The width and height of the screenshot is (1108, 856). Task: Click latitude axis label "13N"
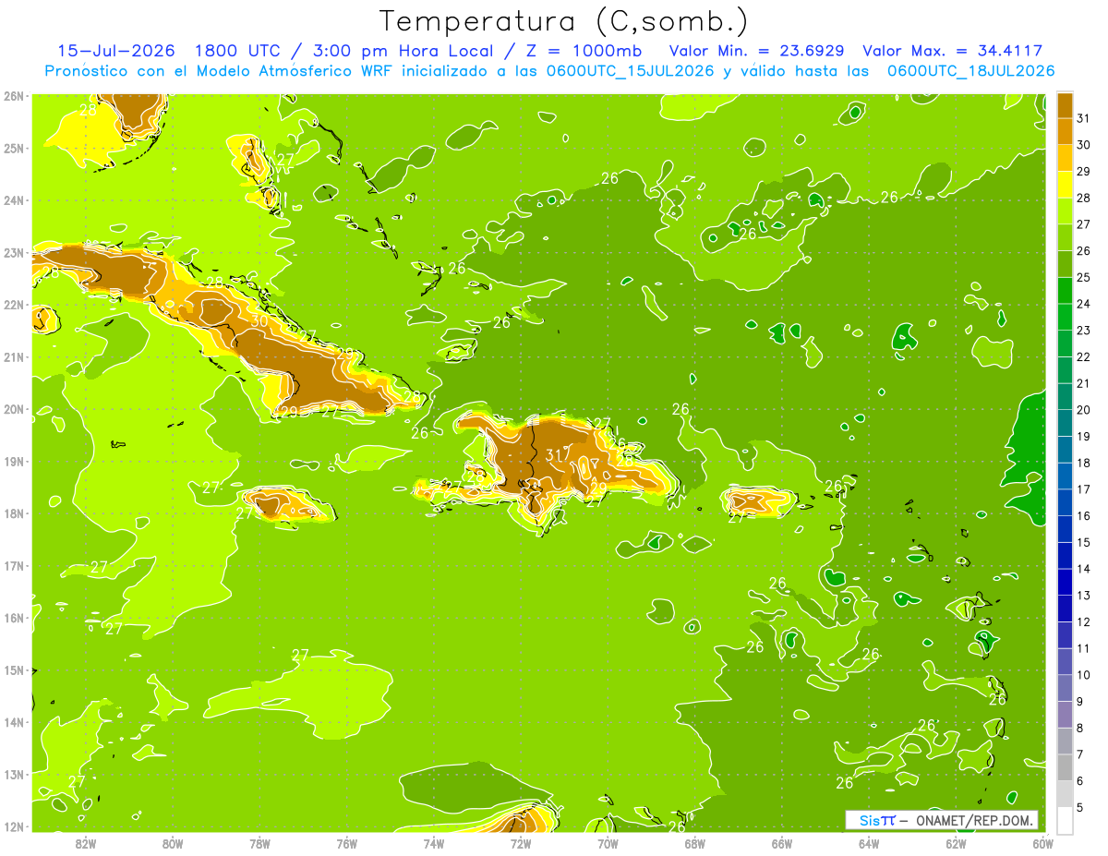(x=13, y=774)
